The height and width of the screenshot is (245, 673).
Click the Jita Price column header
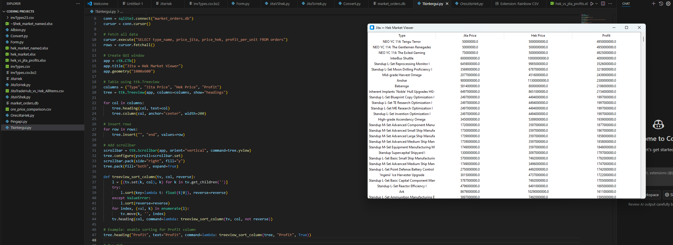[x=470, y=36]
